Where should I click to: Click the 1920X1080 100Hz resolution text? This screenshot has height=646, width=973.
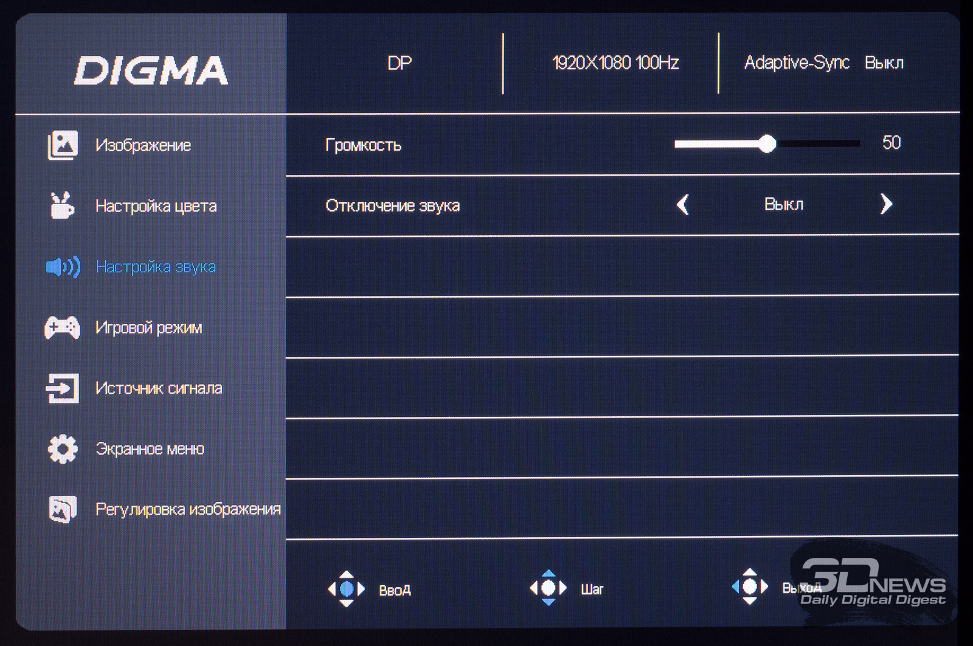(x=615, y=63)
